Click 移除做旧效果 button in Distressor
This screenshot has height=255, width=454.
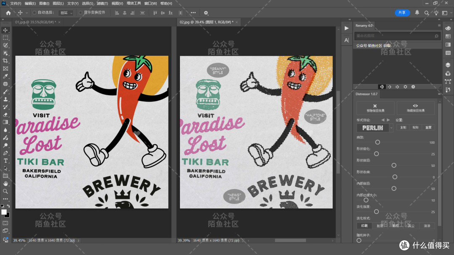click(x=375, y=108)
